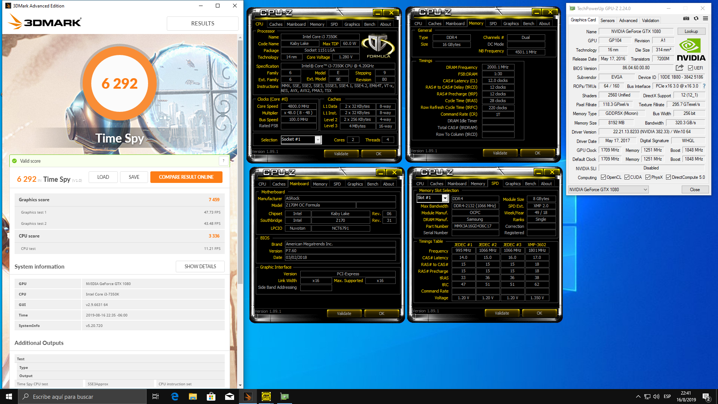This screenshot has height=404, width=718.
Task: Click the GPU-Z screenshot camera icon
Action: 686,18
